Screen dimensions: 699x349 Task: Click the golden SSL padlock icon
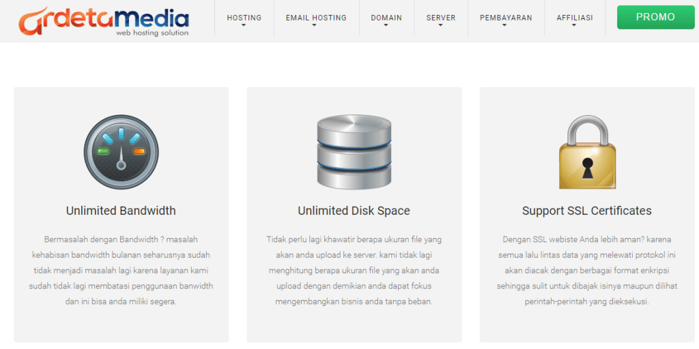point(587,152)
